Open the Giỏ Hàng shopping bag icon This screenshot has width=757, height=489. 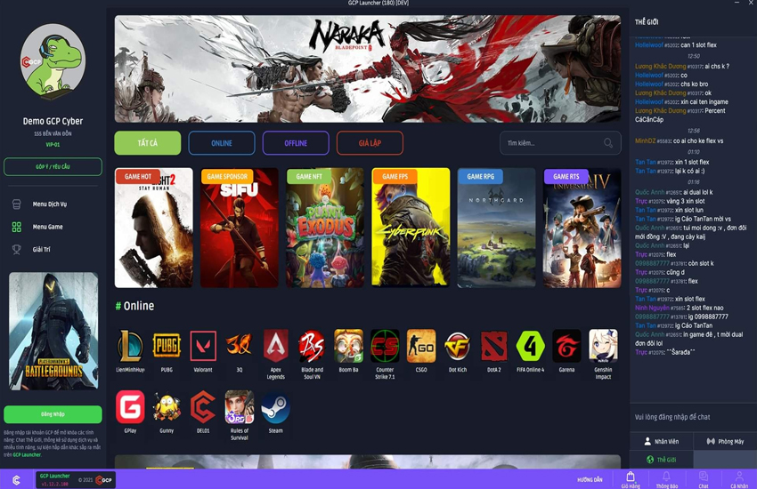[x=631, y=477]
